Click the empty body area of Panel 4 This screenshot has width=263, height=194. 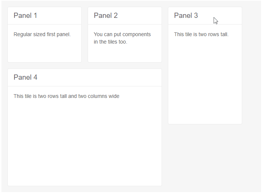(85, 141)
